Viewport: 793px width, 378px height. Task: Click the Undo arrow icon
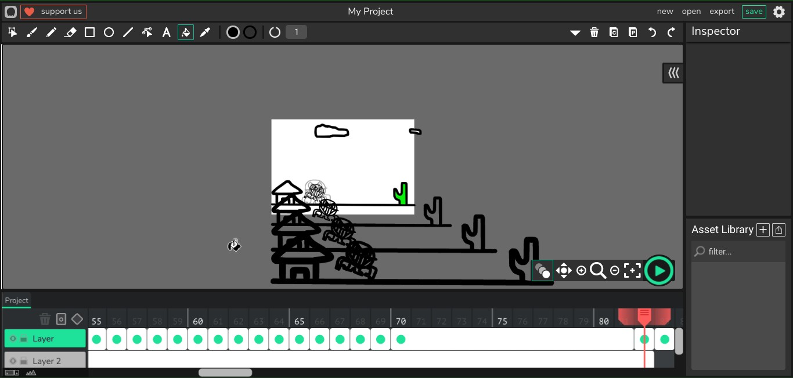coord(652,32)
